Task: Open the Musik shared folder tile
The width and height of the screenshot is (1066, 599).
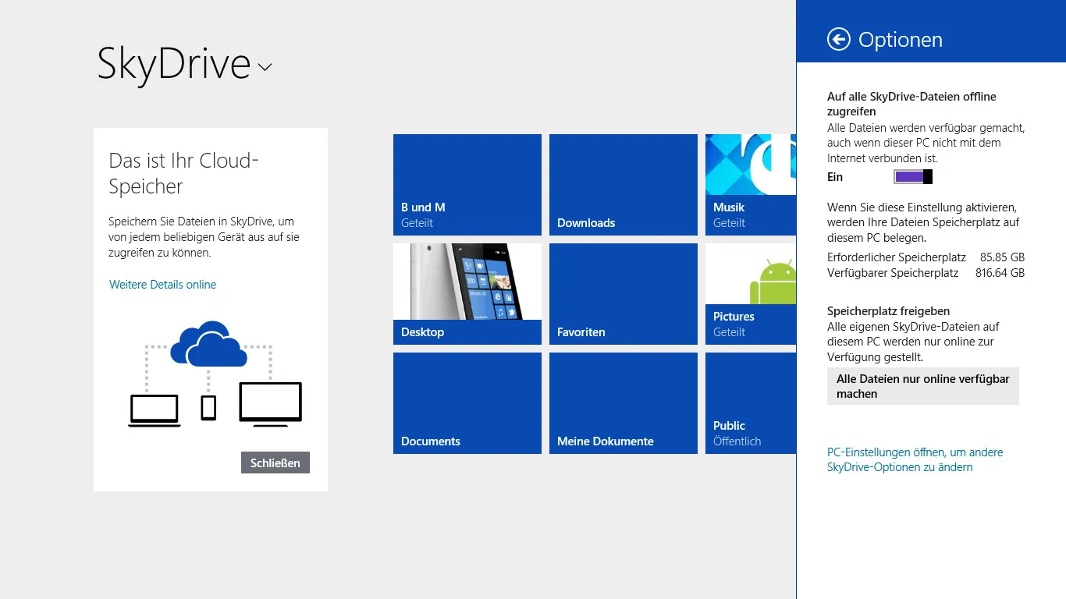Action: [x=751, y=185]
